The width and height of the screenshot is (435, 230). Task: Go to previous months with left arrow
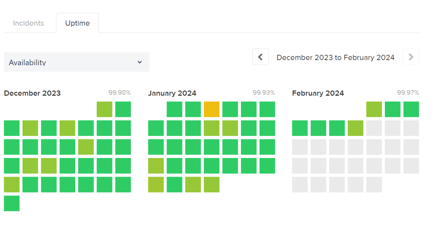(x=260, y=57)
